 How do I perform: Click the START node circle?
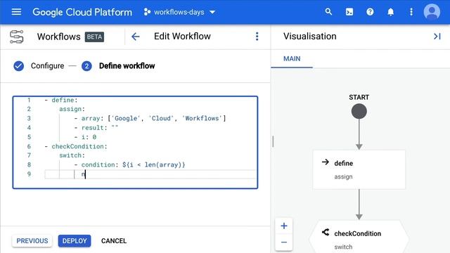click(x=359, y=111)
